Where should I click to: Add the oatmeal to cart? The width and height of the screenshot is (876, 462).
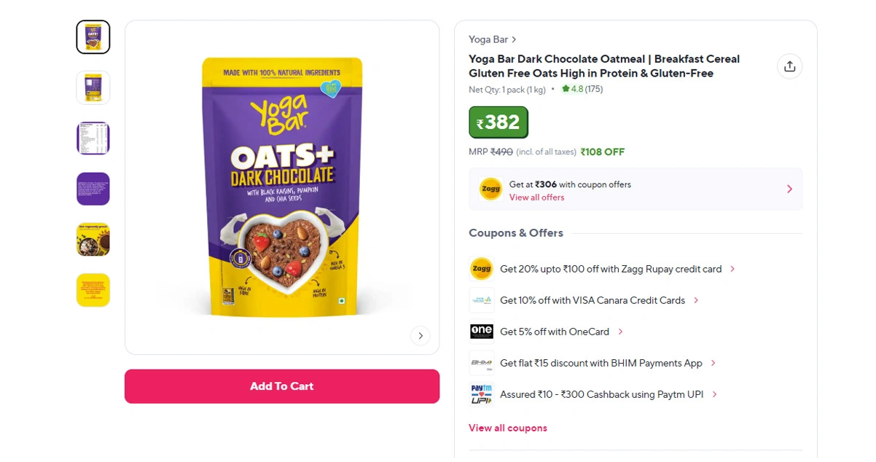[x=282, y=386]
